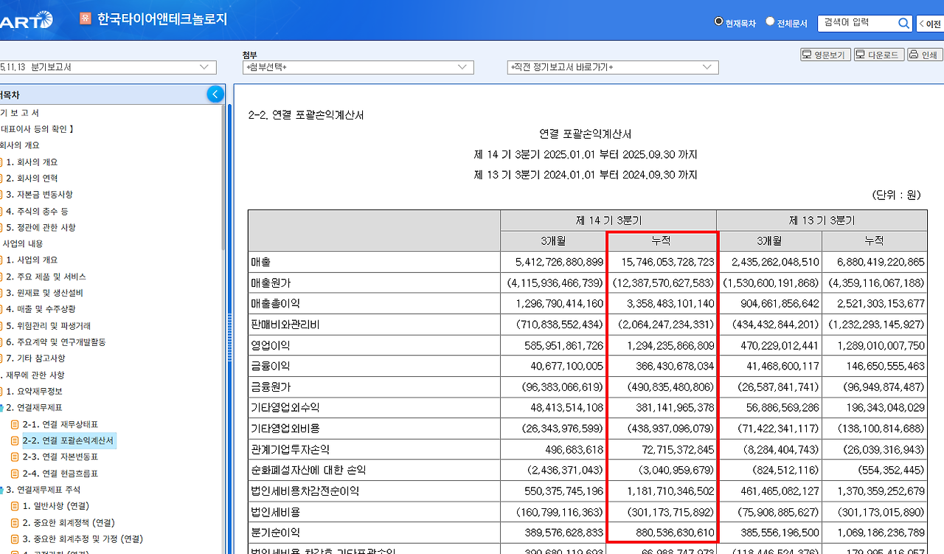Click the red badge icon beside 한국타이어앤테크놀로지

tap(85, 18)
